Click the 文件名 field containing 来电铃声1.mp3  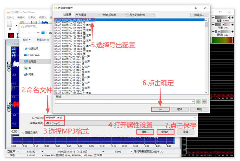coord(120,118)
